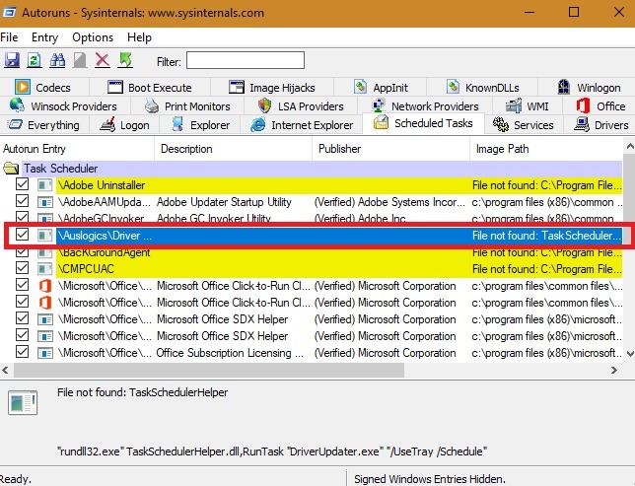
Task: Click the Refresh toolbar icon
Action: click(x=35, y=61)
